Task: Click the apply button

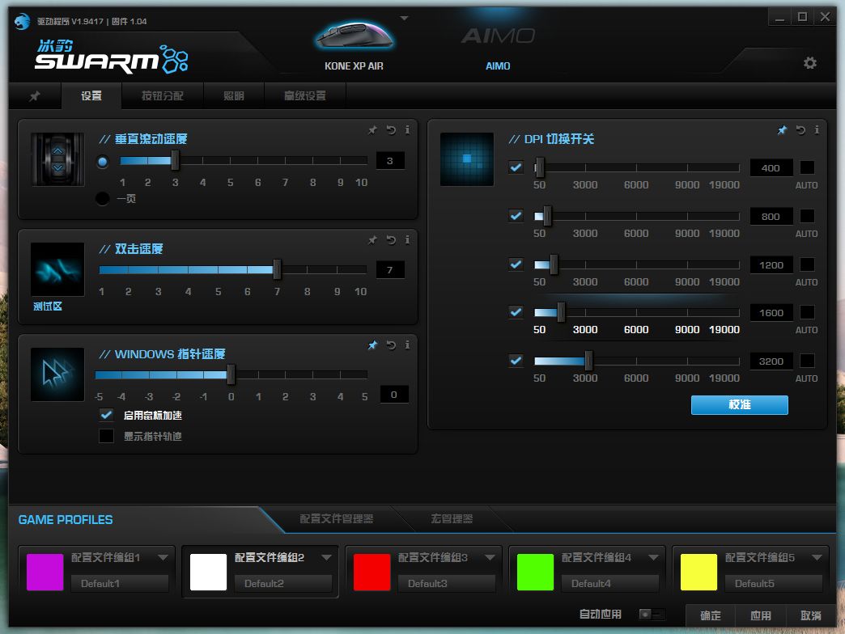Action: (x=760, y=615)
